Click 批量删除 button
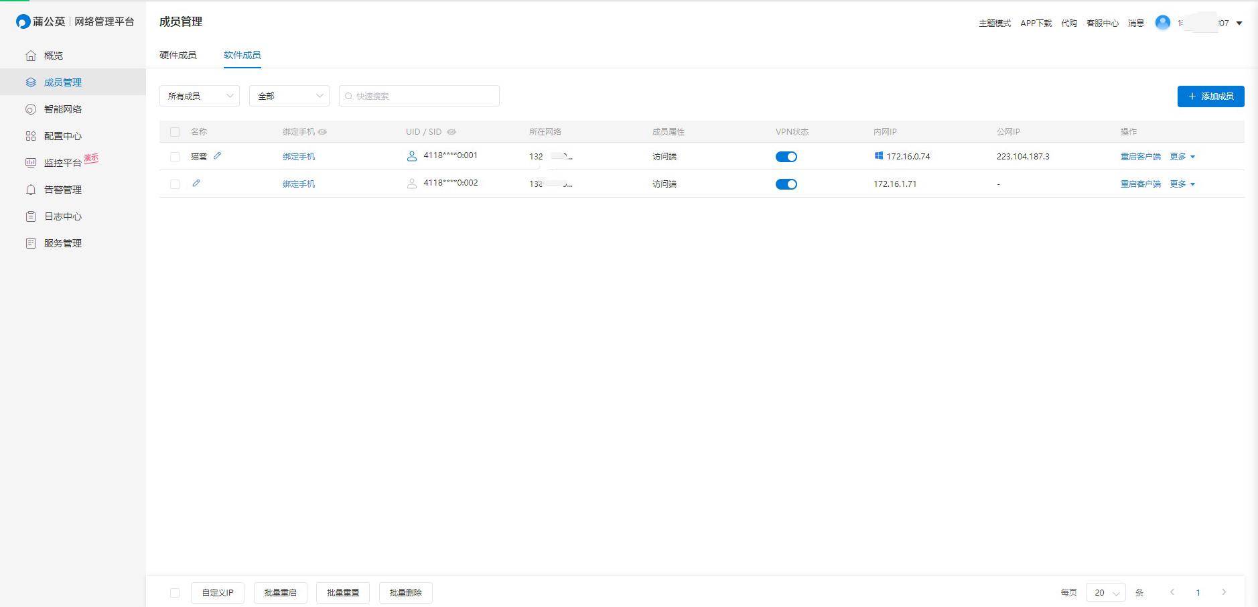The width and height of the screenshot is (1258, 607). [x=406, y=593]
